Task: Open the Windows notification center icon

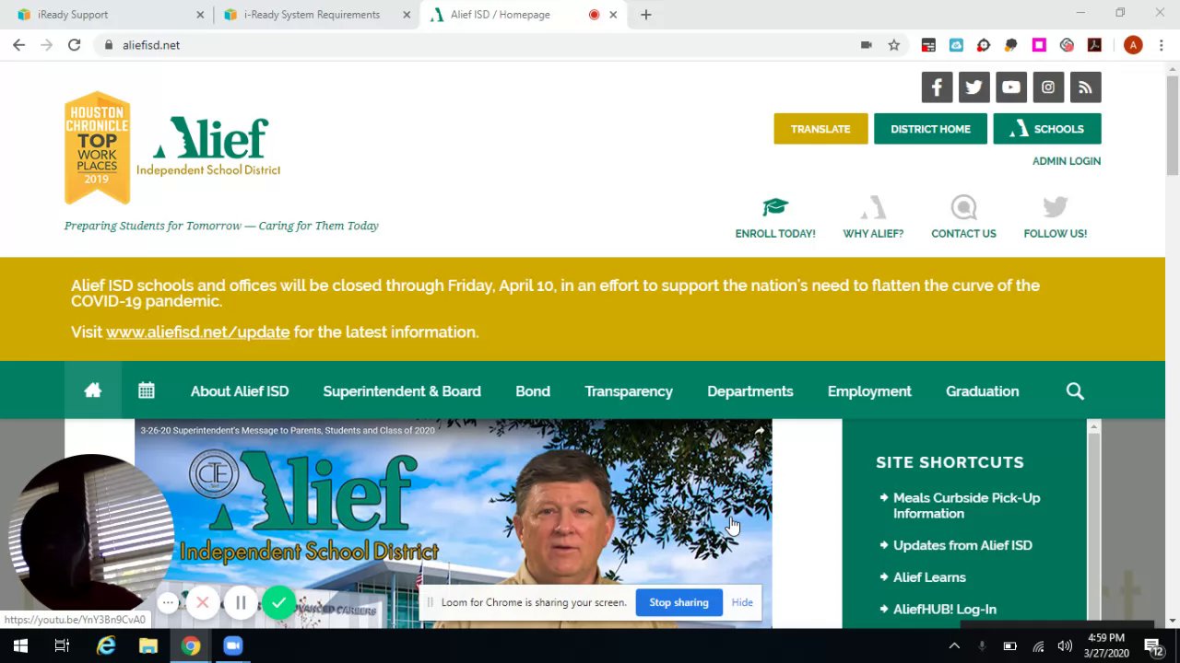Action: pos(1152,646)
